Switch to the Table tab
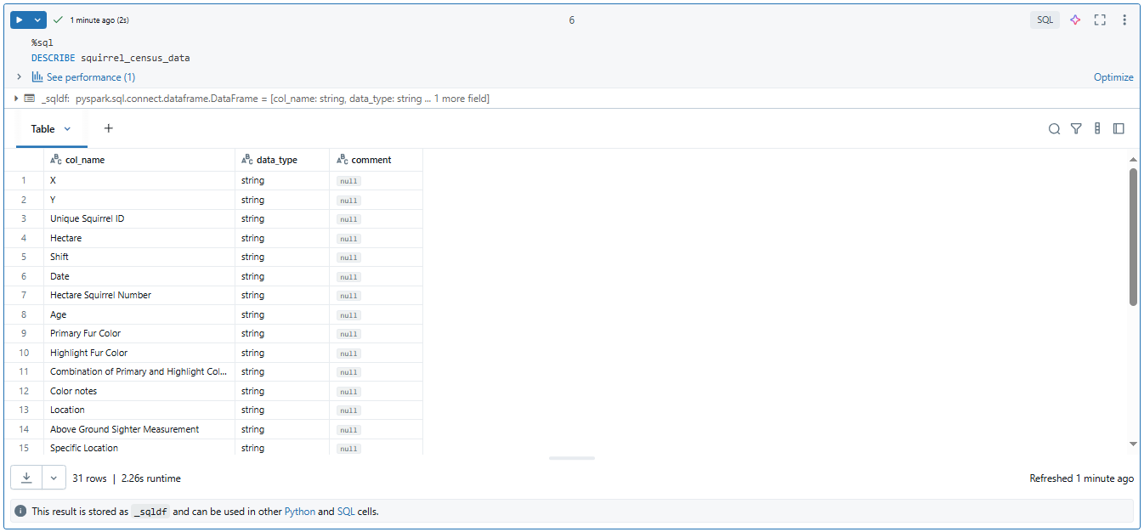This screenshot has width=1144, height=532. [x=42, y=128]
